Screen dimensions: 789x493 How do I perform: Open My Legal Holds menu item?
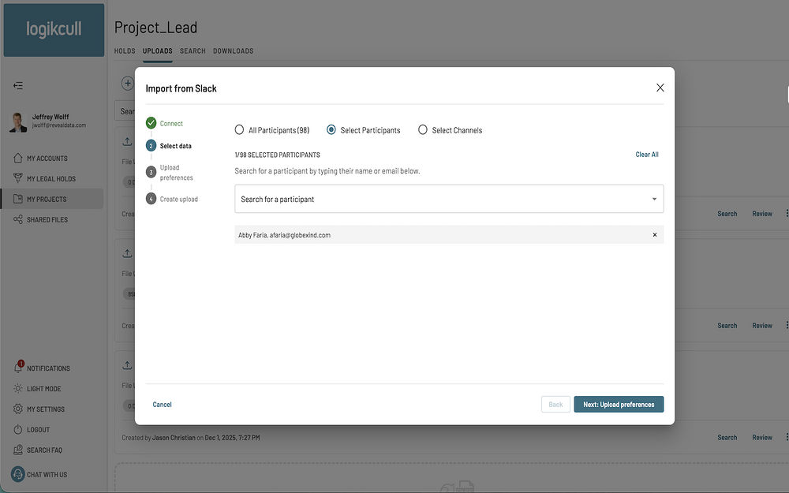pyautogui.click(x=52, y=178)
